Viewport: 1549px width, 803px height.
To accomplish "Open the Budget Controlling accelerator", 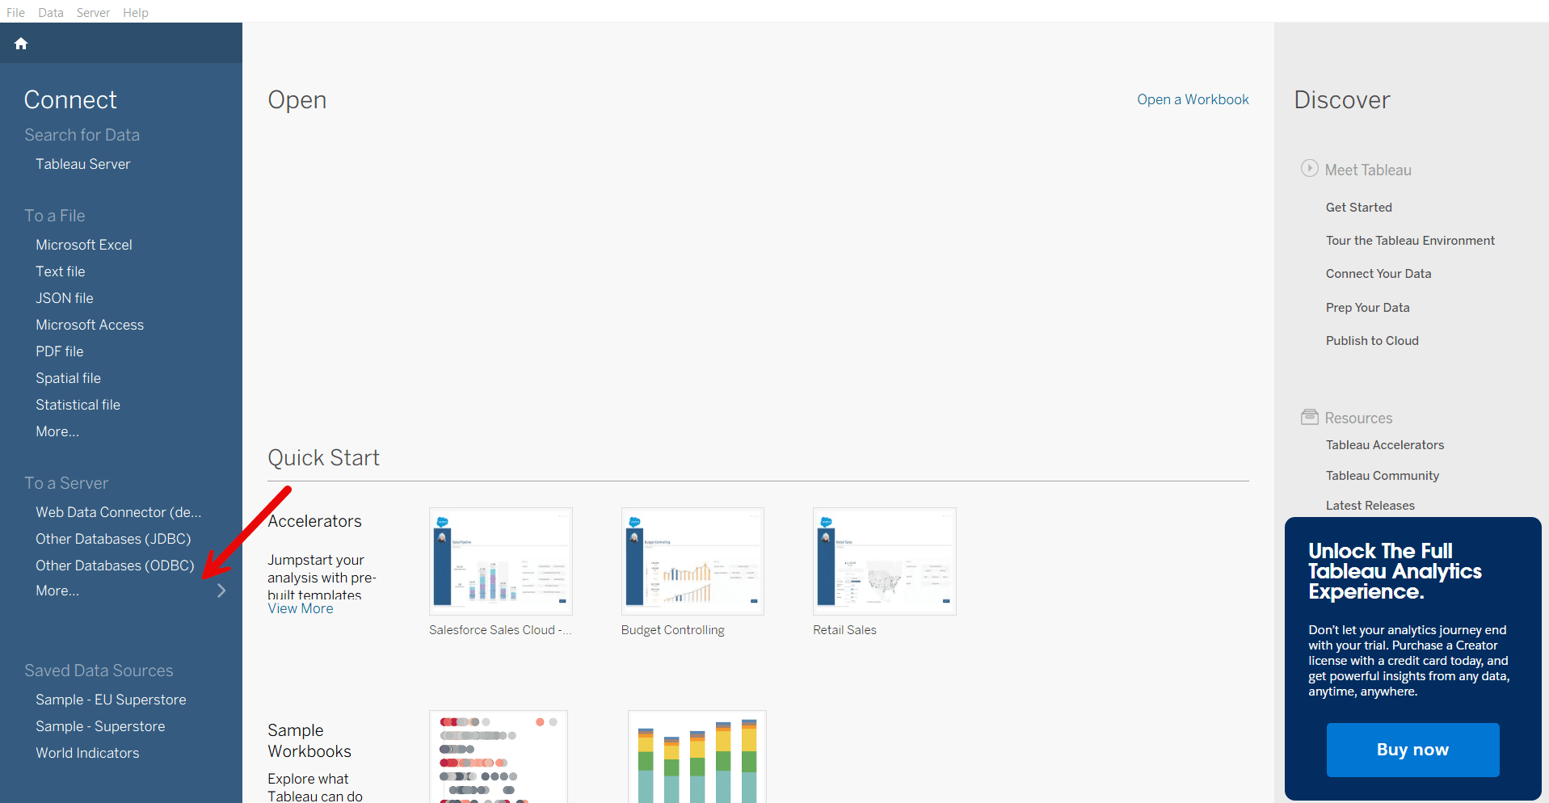I will tap(692, 561).
